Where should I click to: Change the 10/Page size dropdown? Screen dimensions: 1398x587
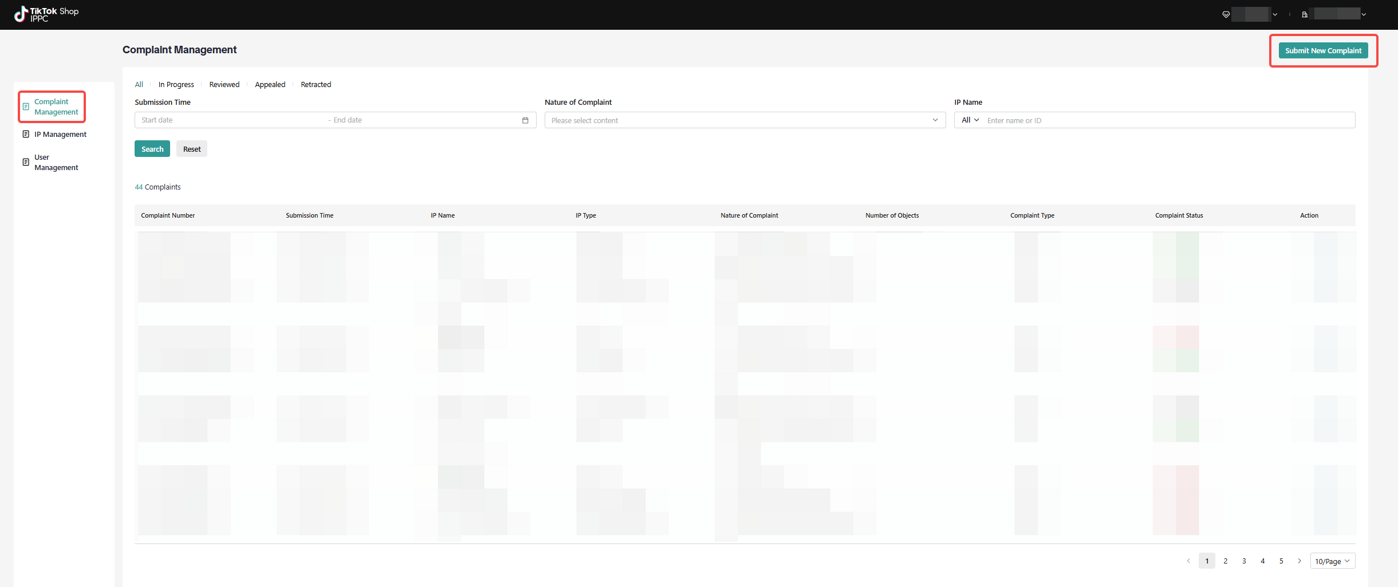1332,561
